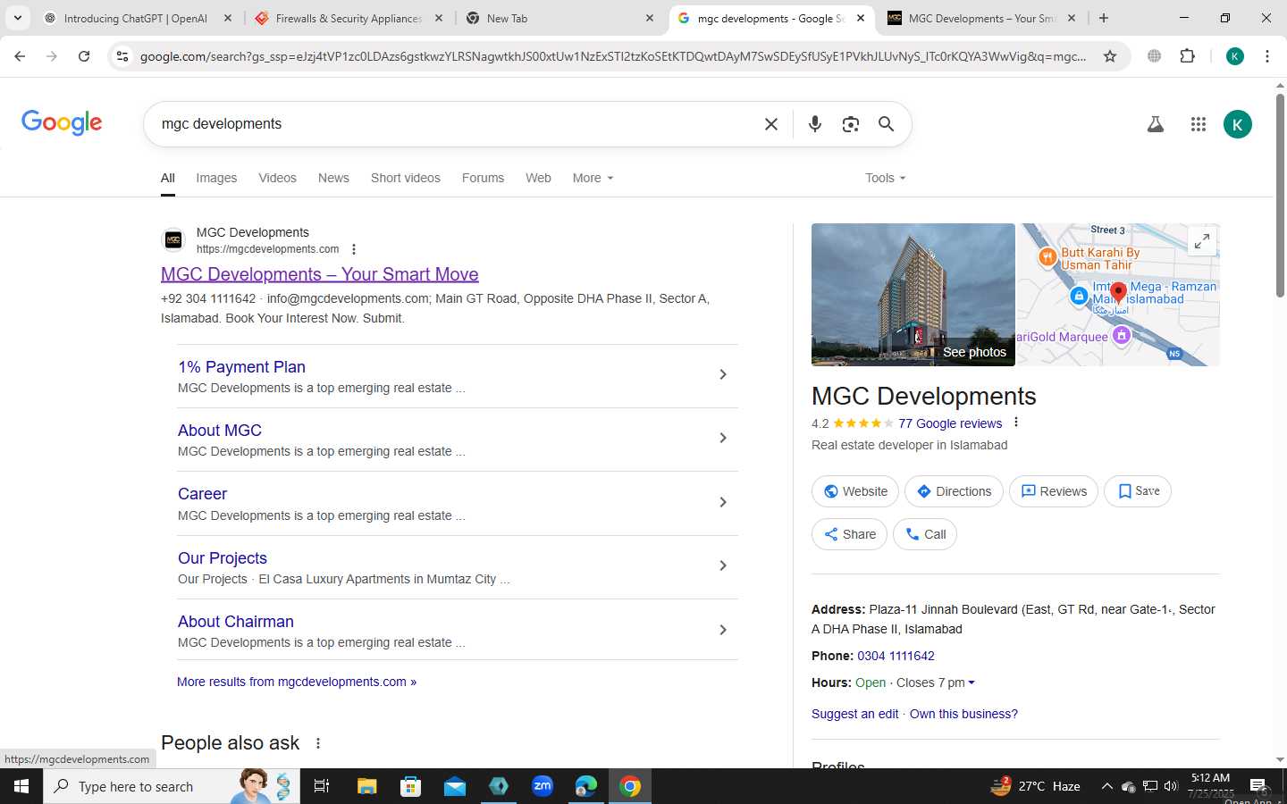This screenshot has width=1287, height=804.
Task: Expand the More search filters dropdown
Action: [x=593, y=178]
